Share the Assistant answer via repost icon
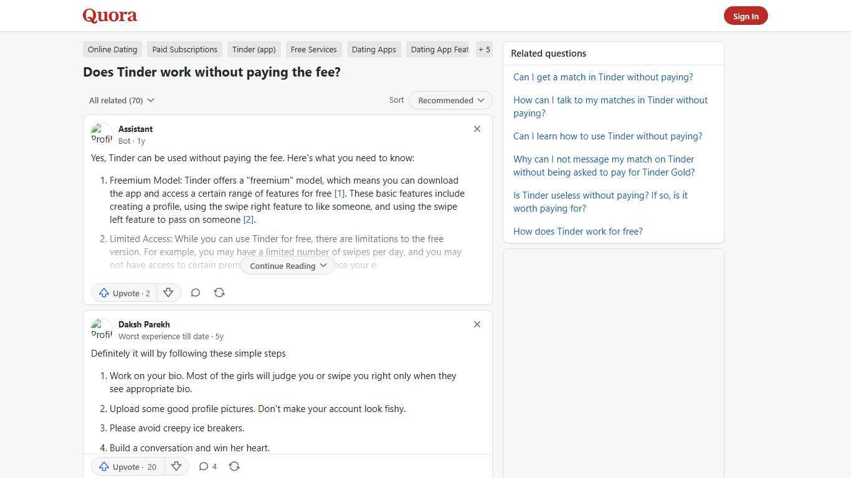This screenshot has width=851, height=478. 219,293
